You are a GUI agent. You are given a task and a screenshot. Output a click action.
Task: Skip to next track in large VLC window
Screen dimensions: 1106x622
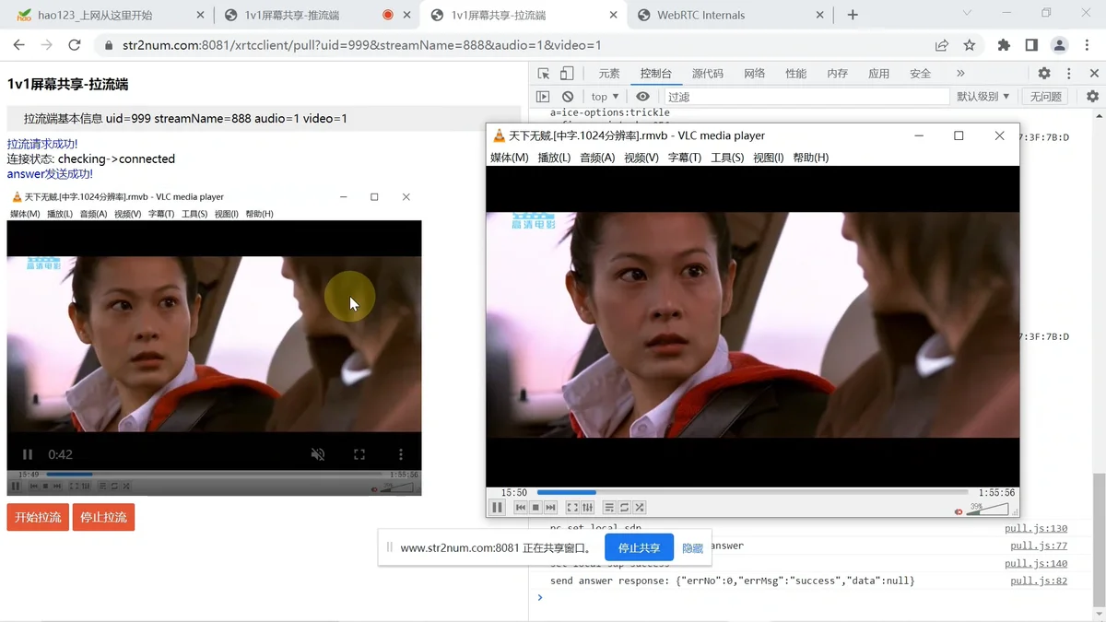(550, 508)
